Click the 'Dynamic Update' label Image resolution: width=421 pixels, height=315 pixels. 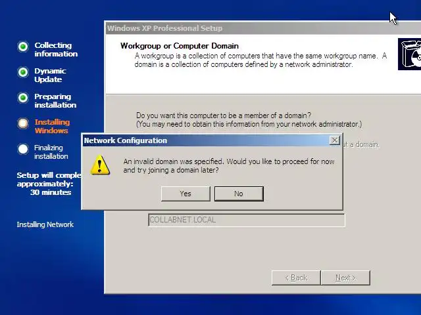(50, 75)
